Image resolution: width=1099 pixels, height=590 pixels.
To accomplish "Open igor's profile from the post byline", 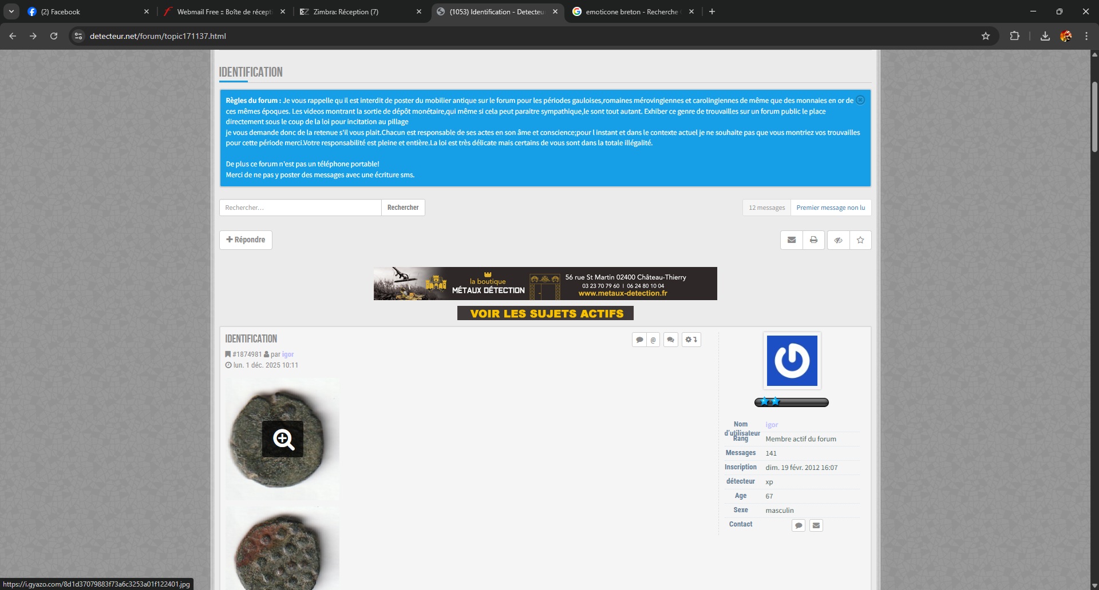I will tap(288, 354).
